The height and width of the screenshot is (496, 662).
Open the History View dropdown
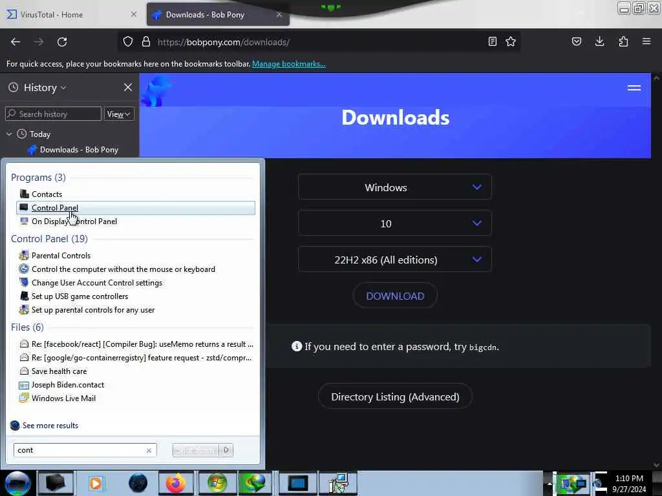point(119,114)
